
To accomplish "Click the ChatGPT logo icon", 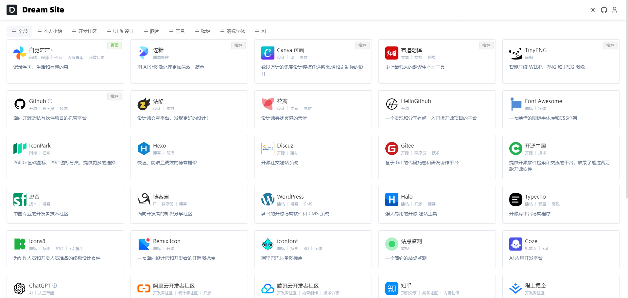I will click(20, 289).
